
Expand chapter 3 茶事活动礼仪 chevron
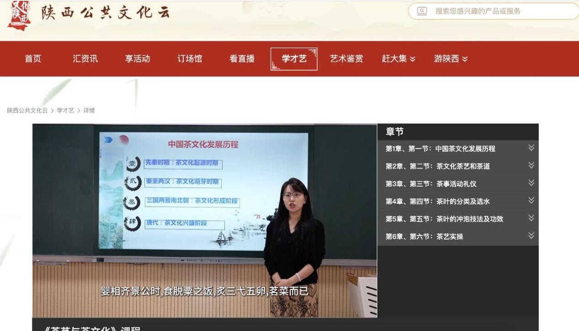tap(531, 183)
